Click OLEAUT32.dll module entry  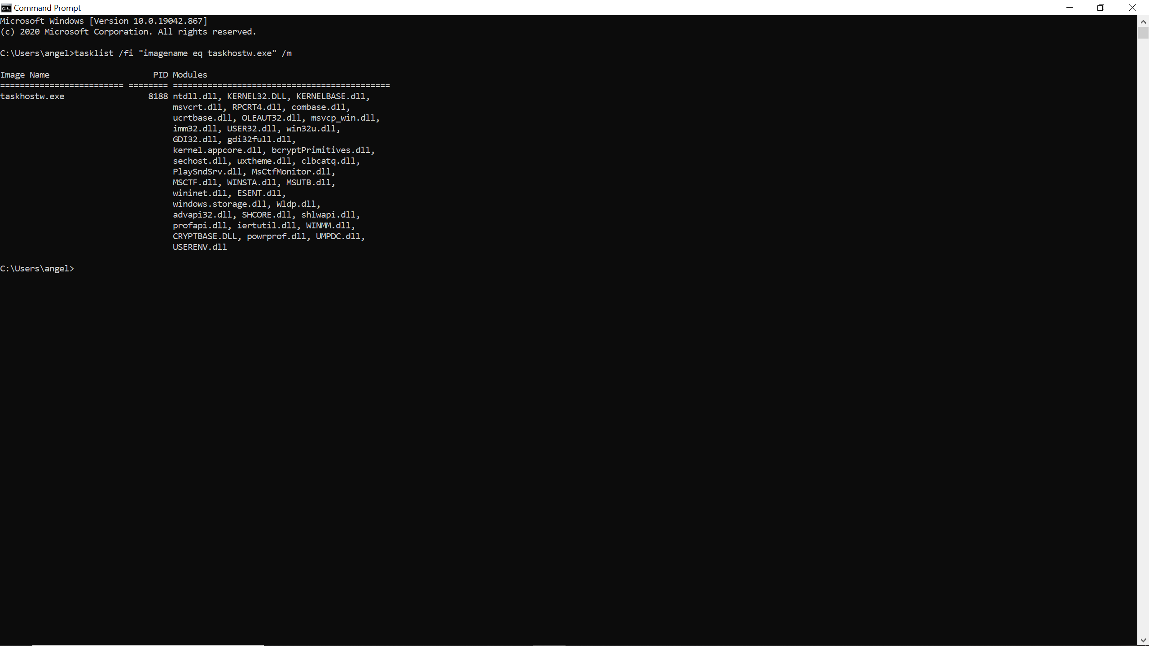(x=272, y=118)
